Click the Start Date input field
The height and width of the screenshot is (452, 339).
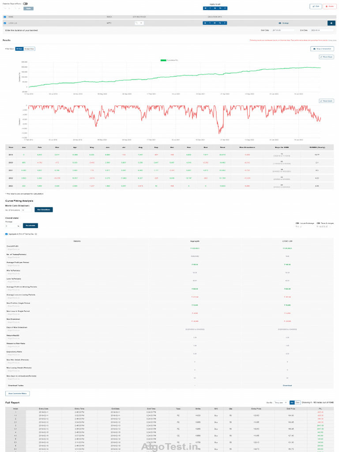coord(283,30)
